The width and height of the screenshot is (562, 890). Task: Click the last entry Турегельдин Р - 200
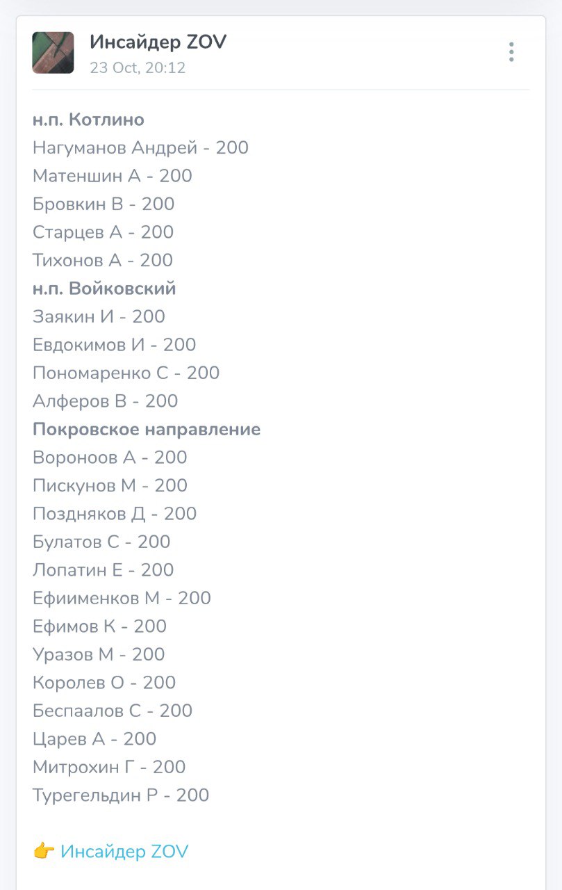tap(121, 795)
